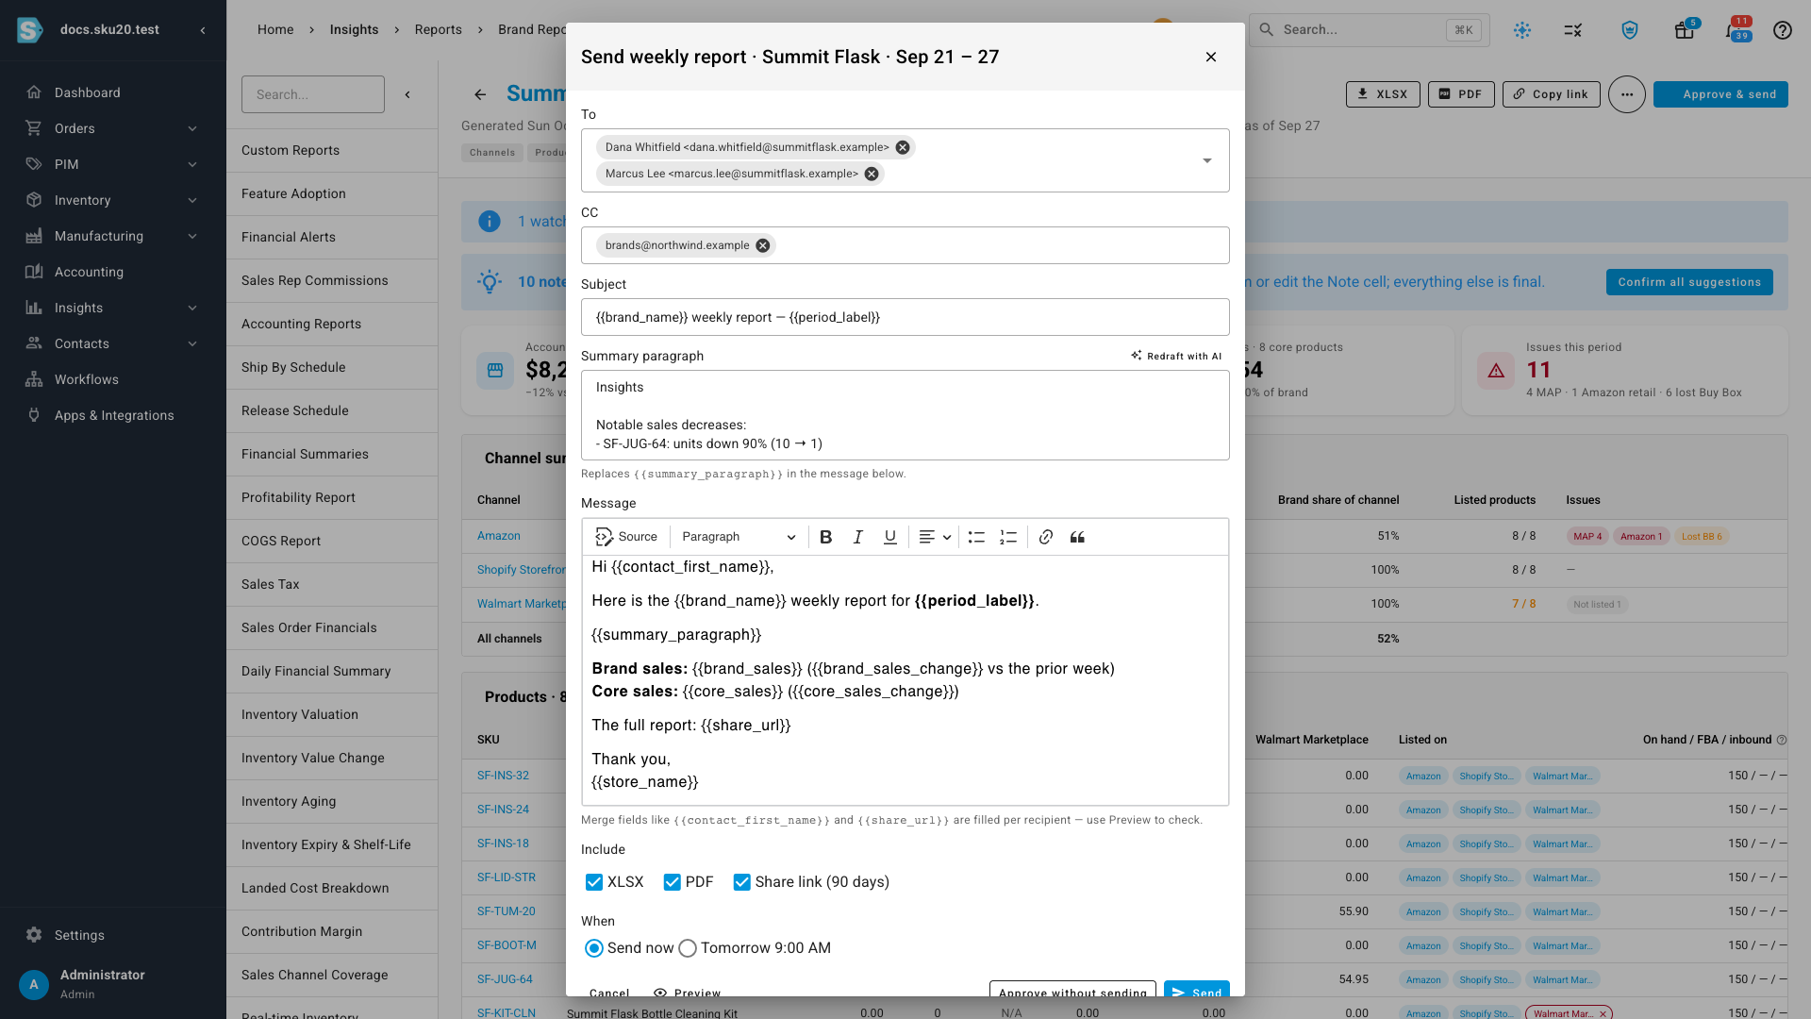Click the Copy link button

1551,94
